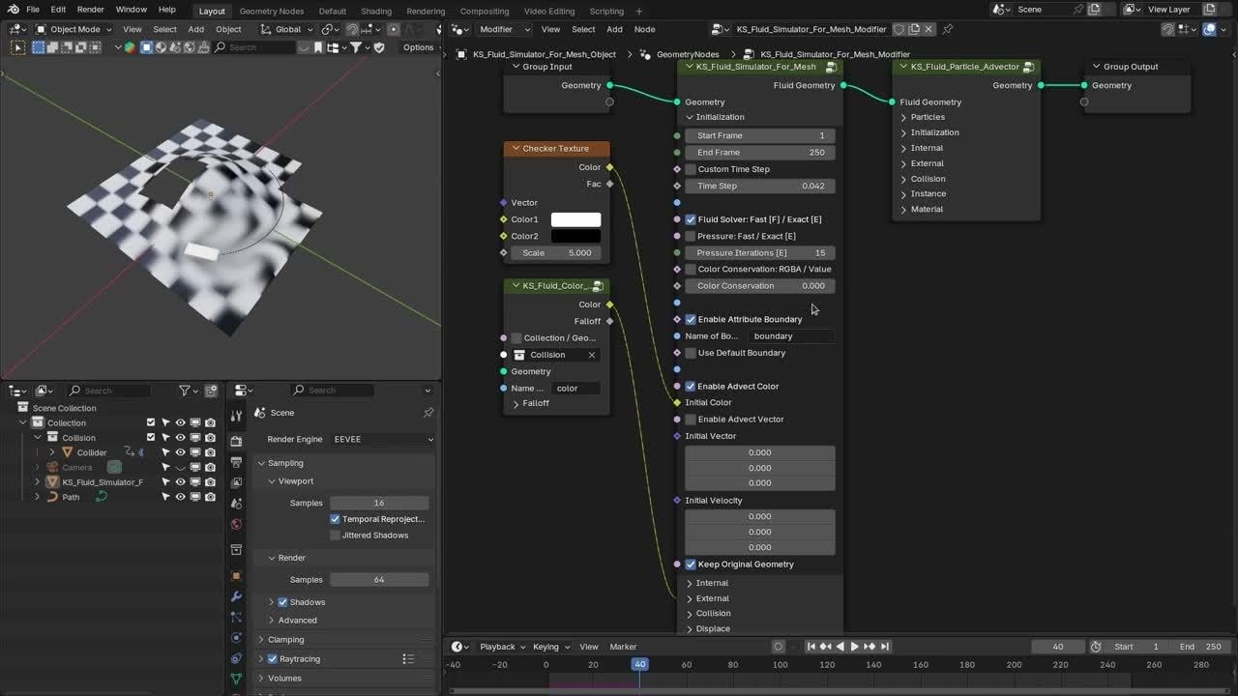The width and height of the screenshot is (1238, 696).
Task: Disable the Keep Original Geometry checkbox
Action: [x=691, y=565]
